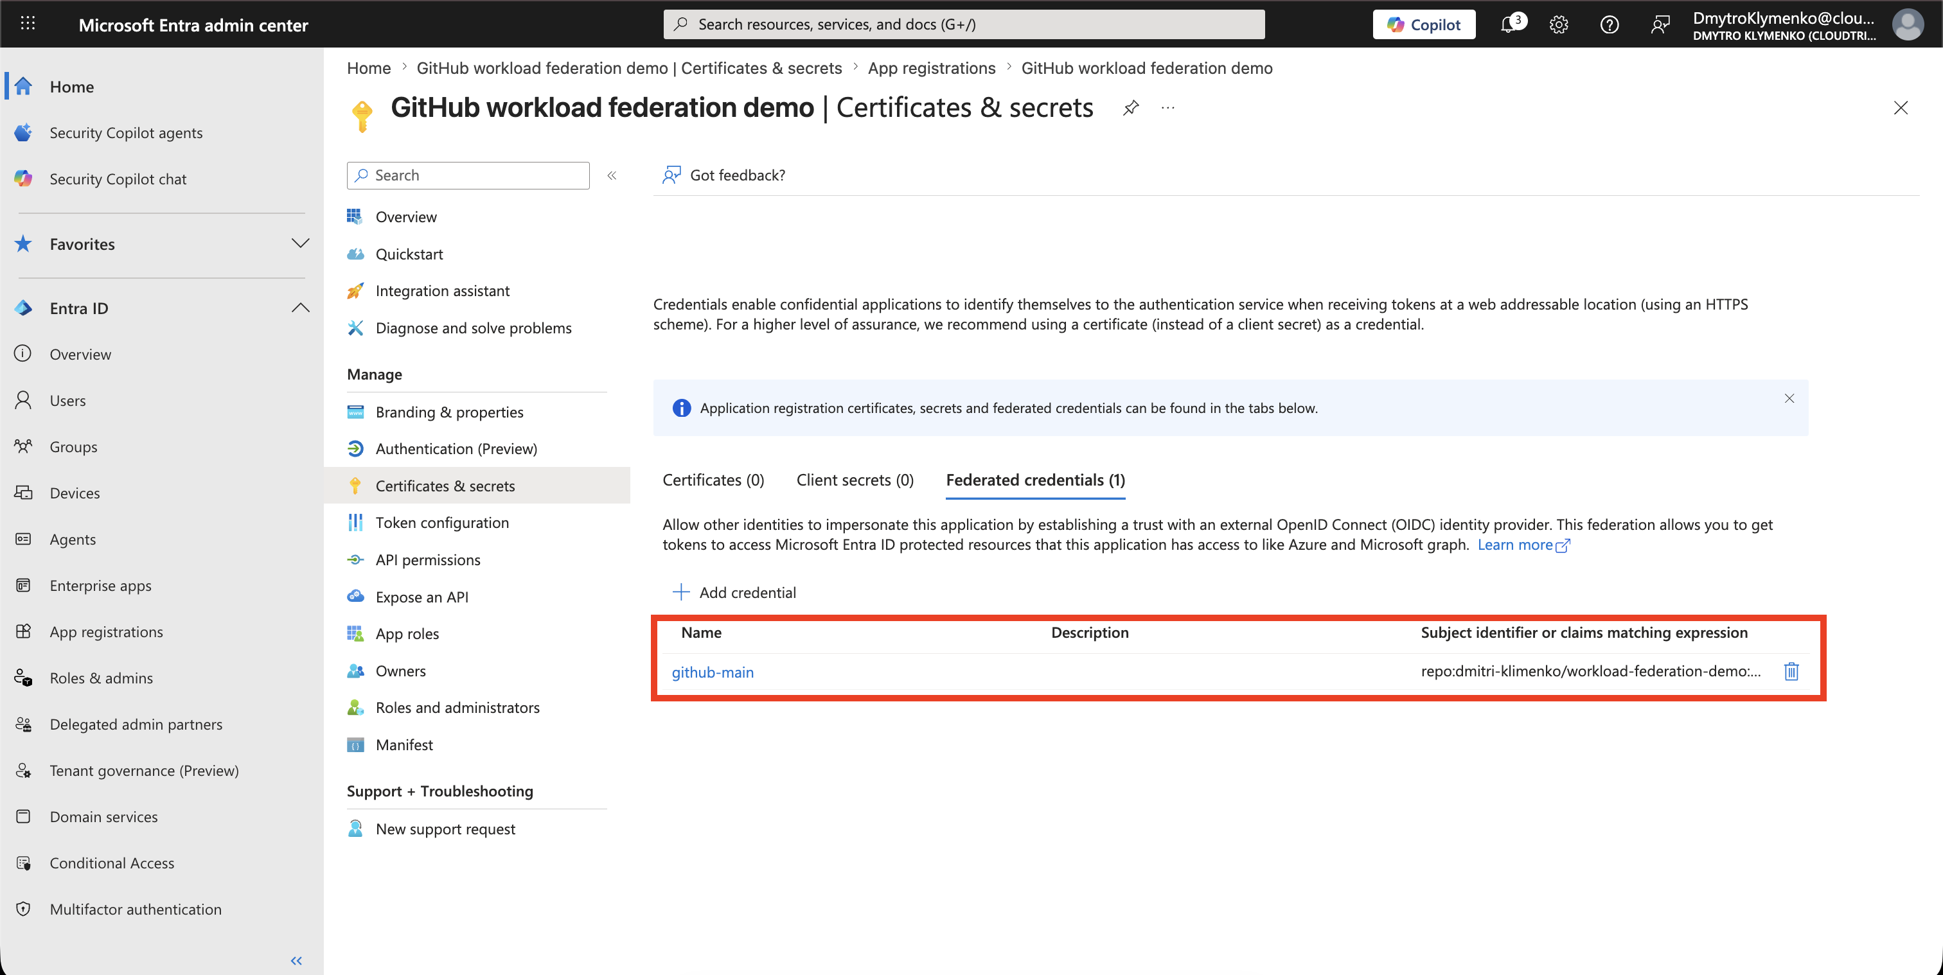Collapse the Entra ID section
Viewport: 1943px width, 975px height.
[x=300, y=308]
